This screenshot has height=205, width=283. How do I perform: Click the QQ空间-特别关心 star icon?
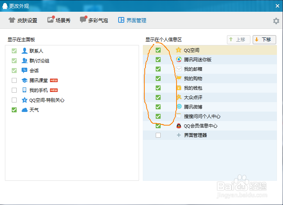coord(24,100)
